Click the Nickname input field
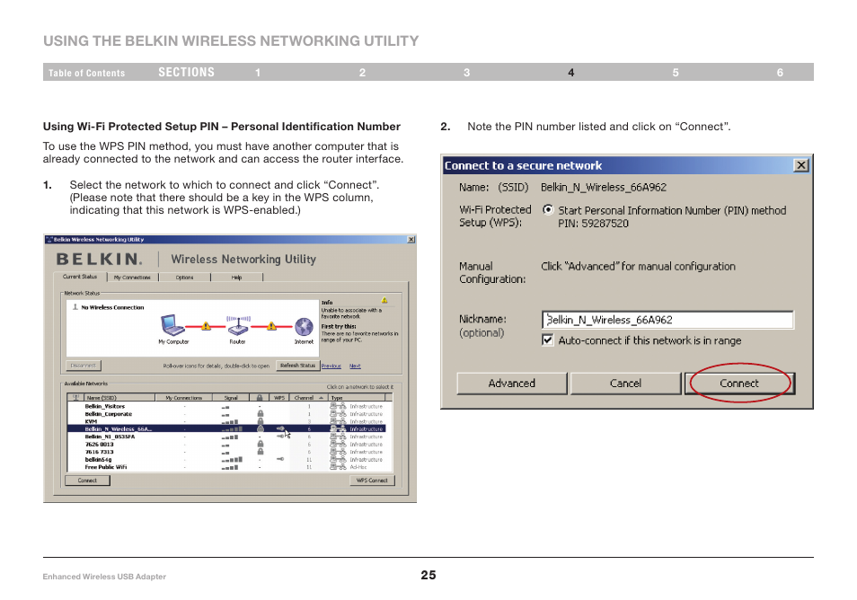This screenshot has width=857, height=600. [667, 320]
